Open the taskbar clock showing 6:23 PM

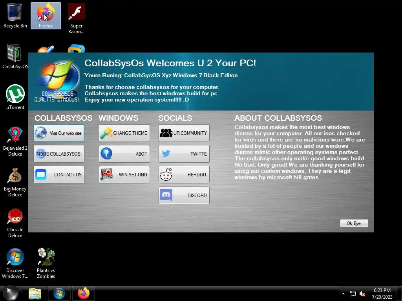[382, 294]
